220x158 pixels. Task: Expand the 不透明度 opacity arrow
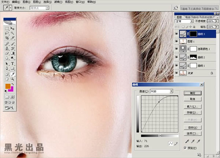214,22
